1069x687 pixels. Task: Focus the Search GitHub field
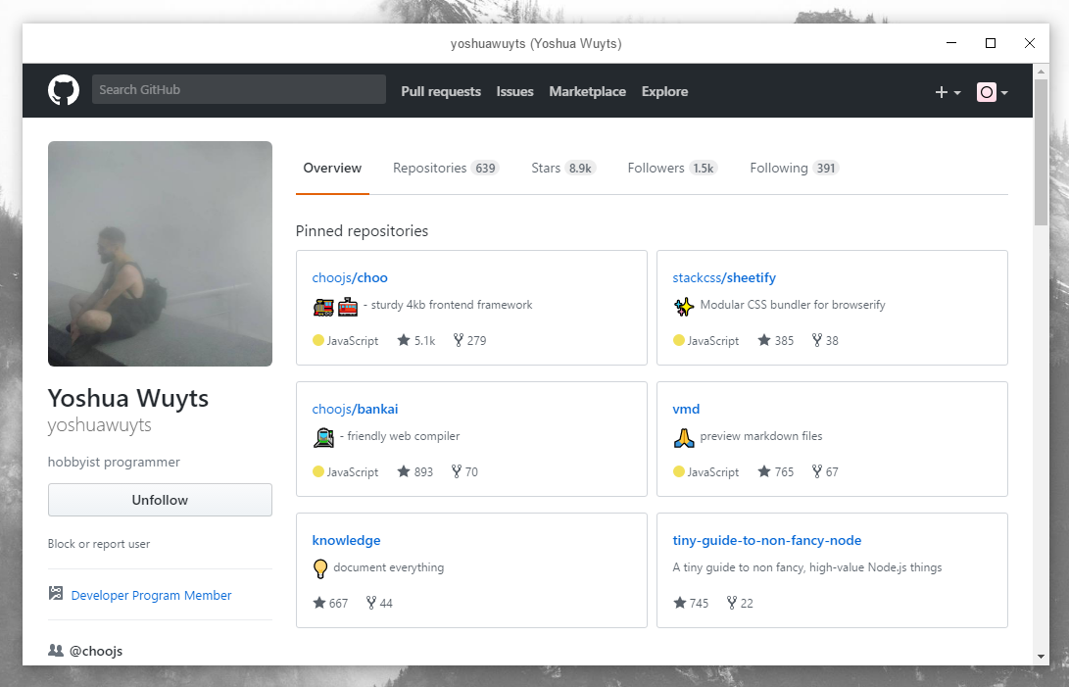click(x=239, y=89)
